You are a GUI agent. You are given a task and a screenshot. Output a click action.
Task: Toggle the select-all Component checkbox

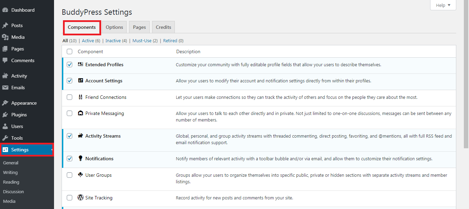70,51
